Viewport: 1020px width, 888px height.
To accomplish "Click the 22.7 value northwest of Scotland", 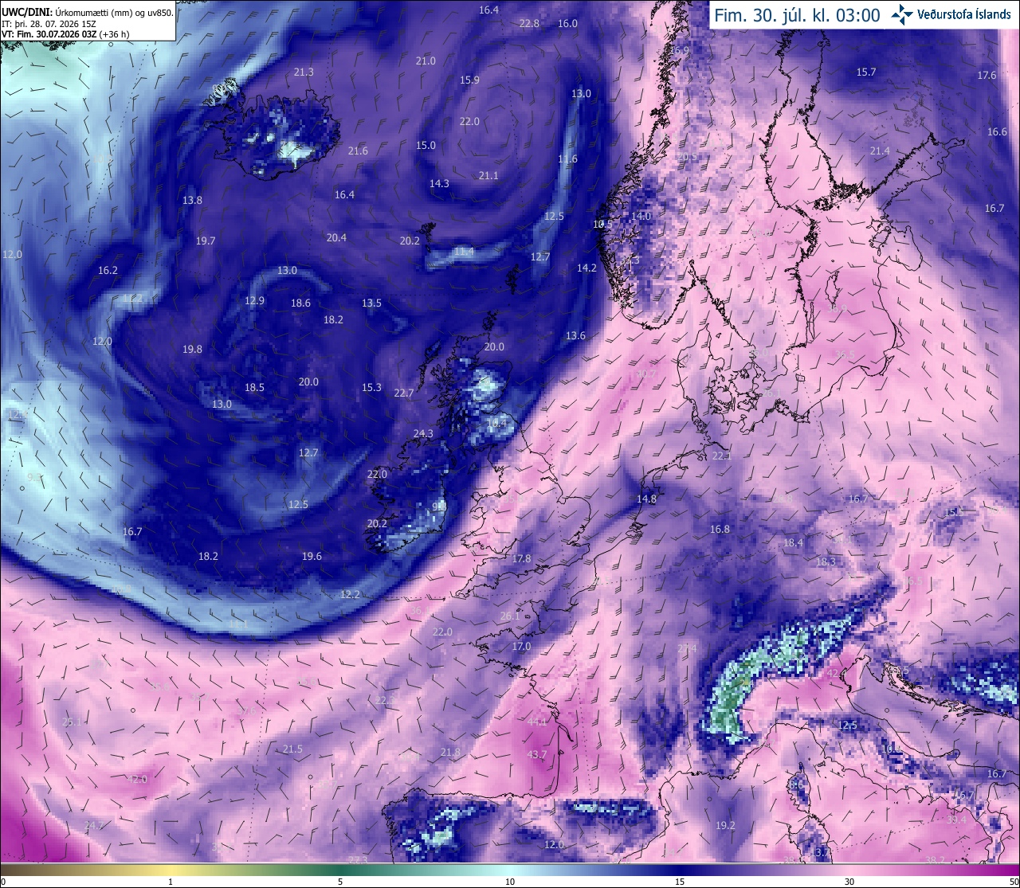I will tap(404, 393).
